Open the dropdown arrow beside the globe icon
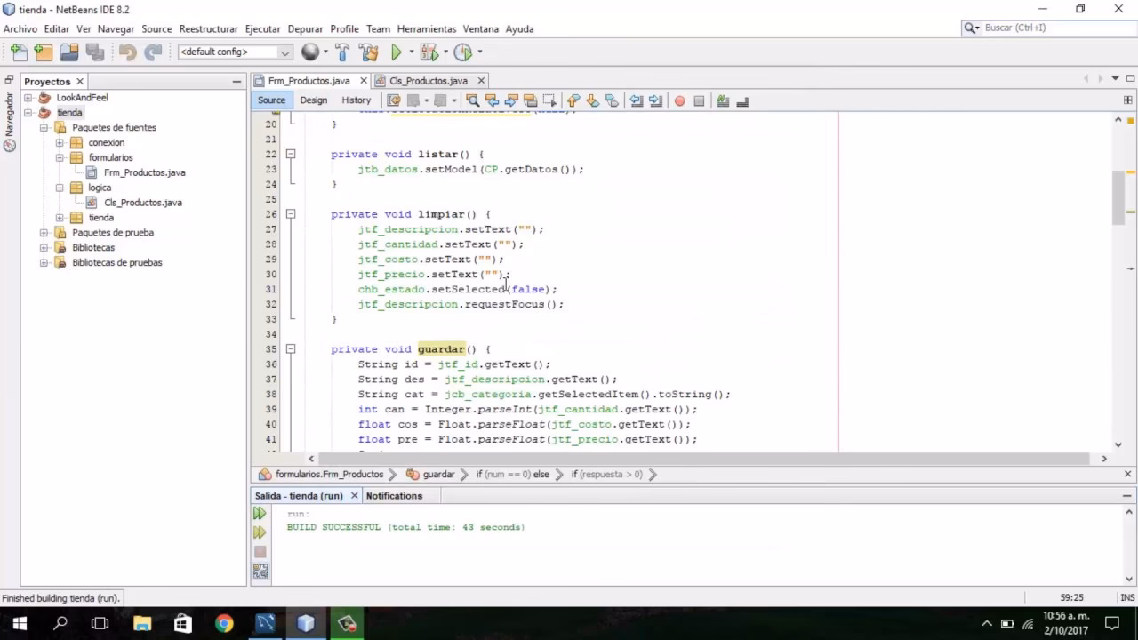 click(325, 52)
